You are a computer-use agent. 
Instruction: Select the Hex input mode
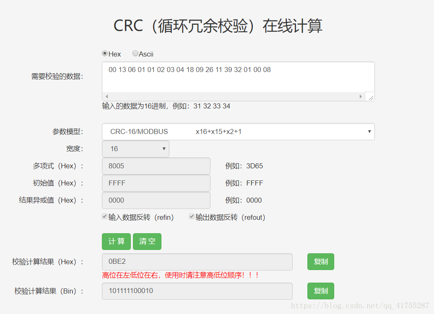(105, 53)
